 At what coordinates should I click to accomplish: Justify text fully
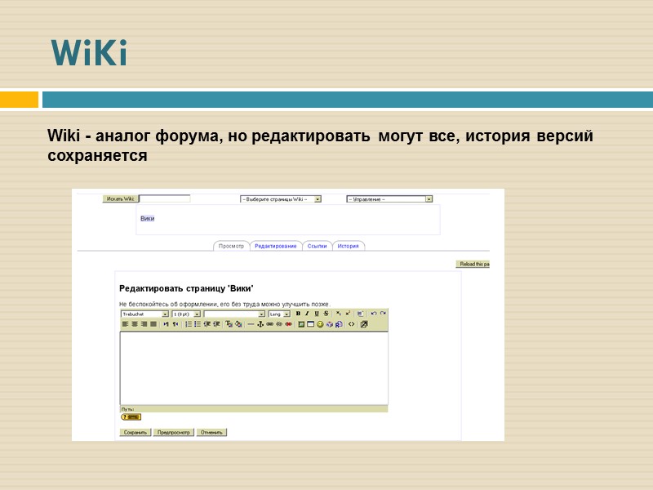click(153, 324)
